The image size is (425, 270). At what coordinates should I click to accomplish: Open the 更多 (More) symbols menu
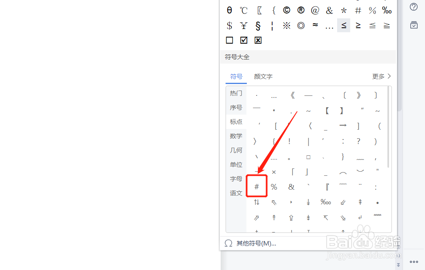coord(378,76)
